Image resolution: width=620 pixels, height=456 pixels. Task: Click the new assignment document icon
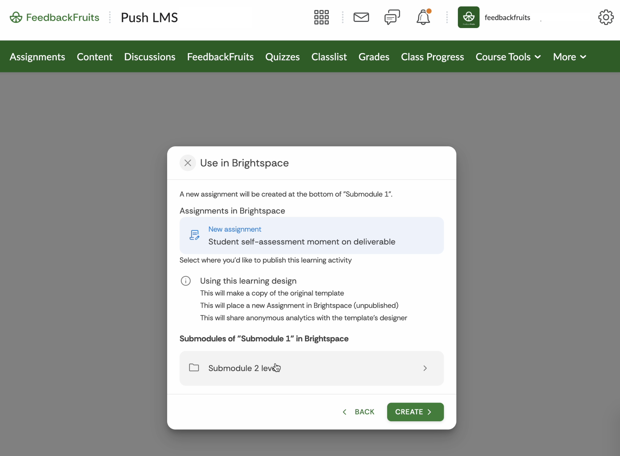194,235
